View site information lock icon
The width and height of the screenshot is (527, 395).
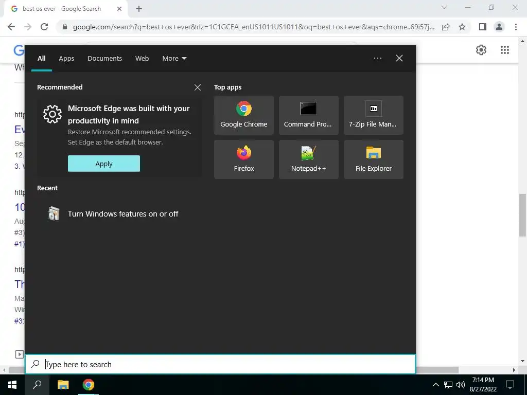point(65,27)
